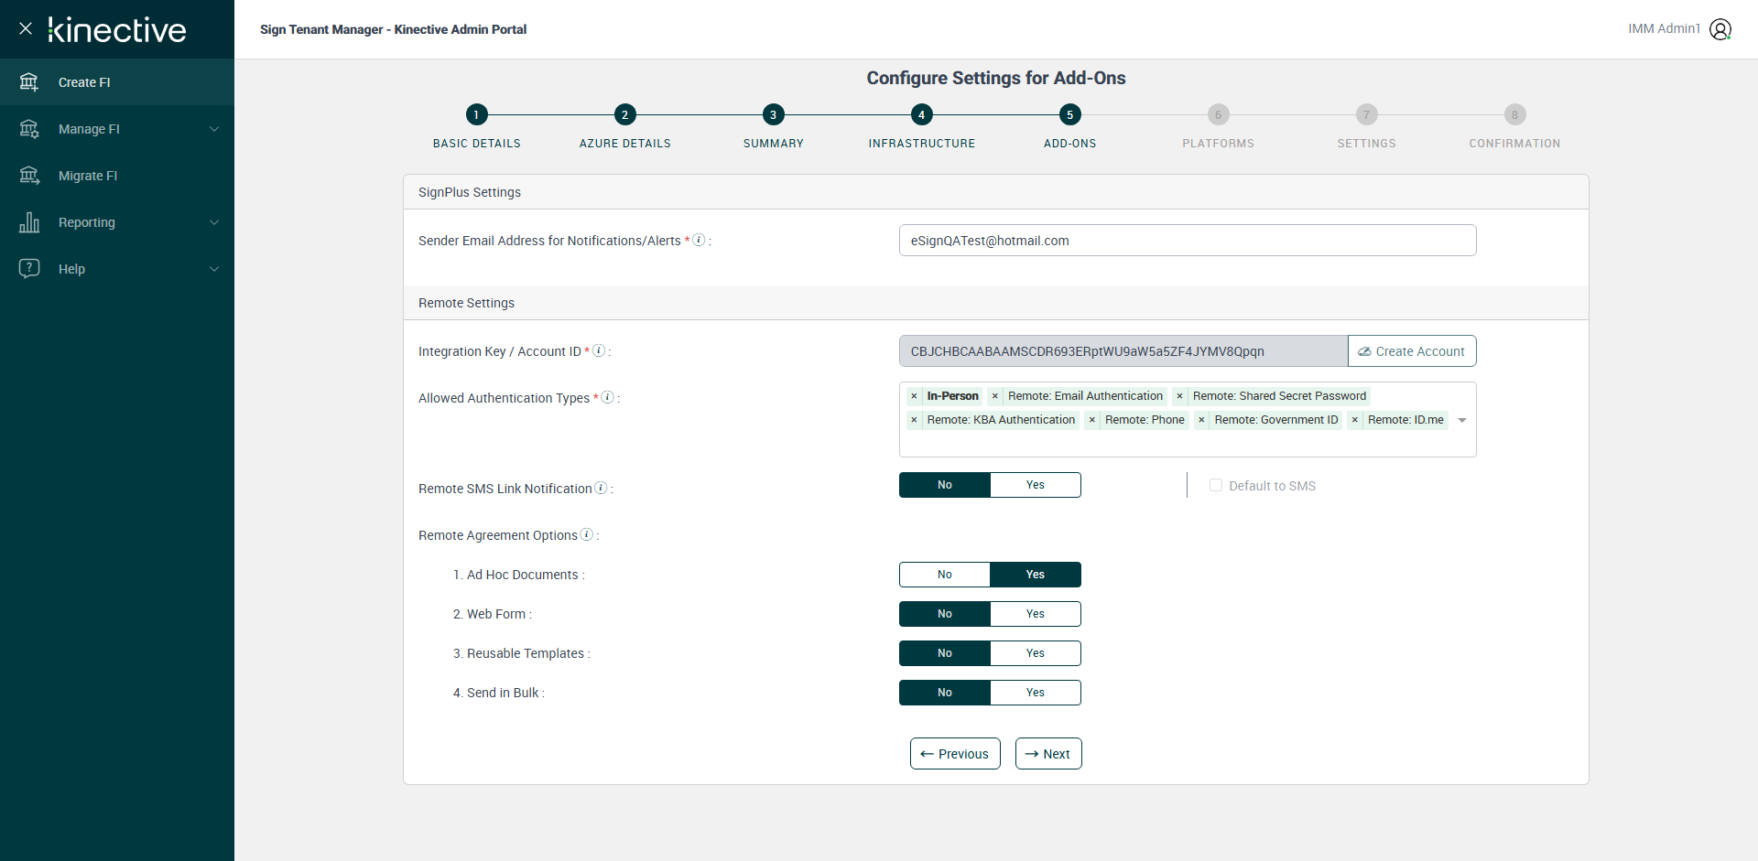Click the Sender Email Address input field
Screen dimensions: 1758x861
click(x=1188, y=241)
